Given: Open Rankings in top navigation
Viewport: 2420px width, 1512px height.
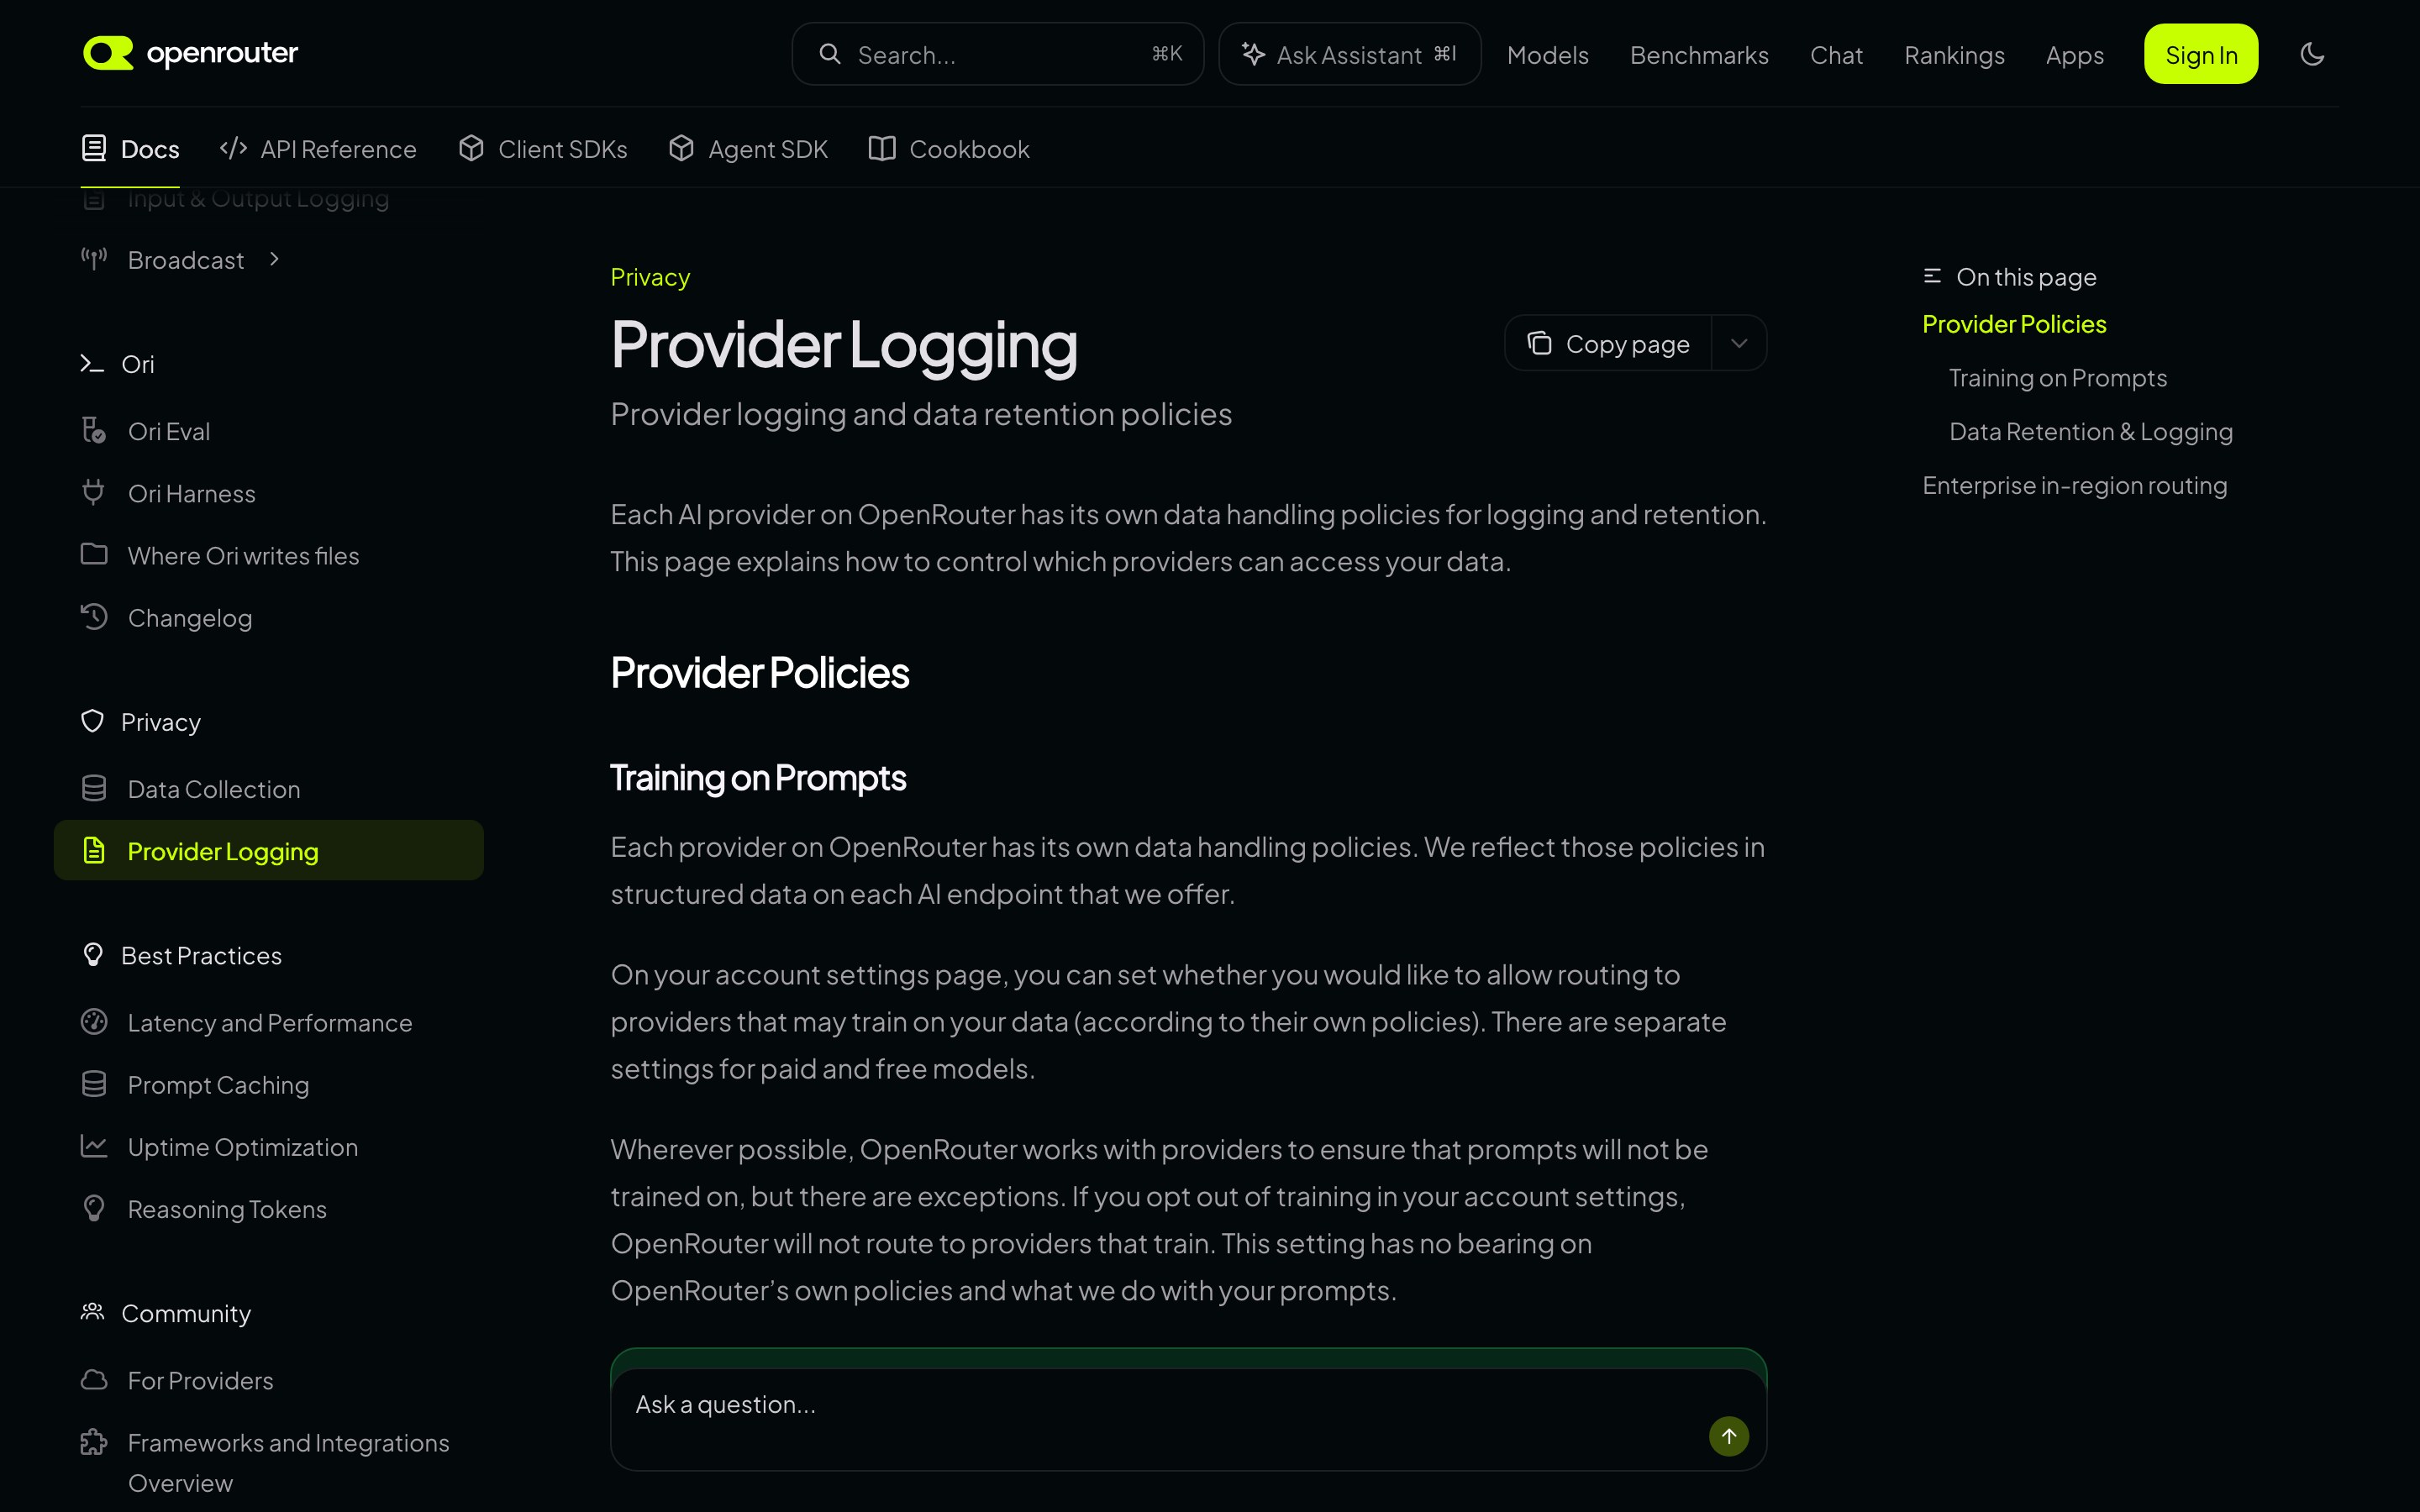Looking at the screenshot, I should [1954, 55].
